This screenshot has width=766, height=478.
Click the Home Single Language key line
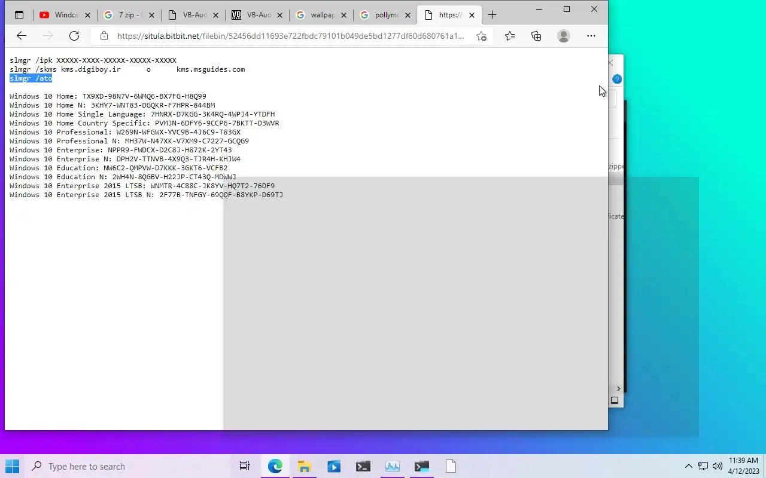pyautogui.click(x=142, y=114)
